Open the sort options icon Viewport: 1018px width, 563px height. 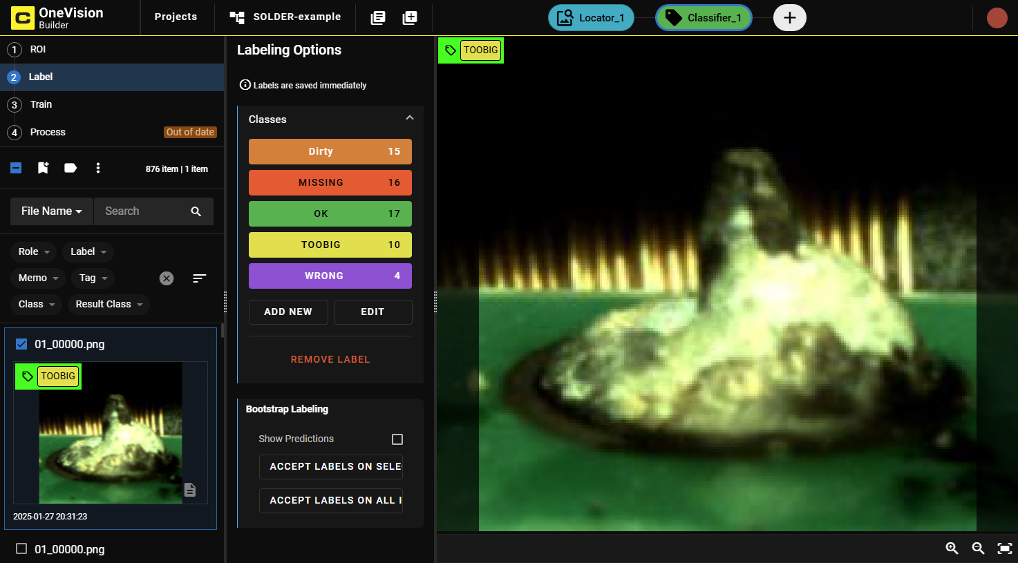click(200, 278)
